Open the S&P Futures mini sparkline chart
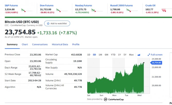Viewport: 172px width, 105px height. click(x=27, y=10)
